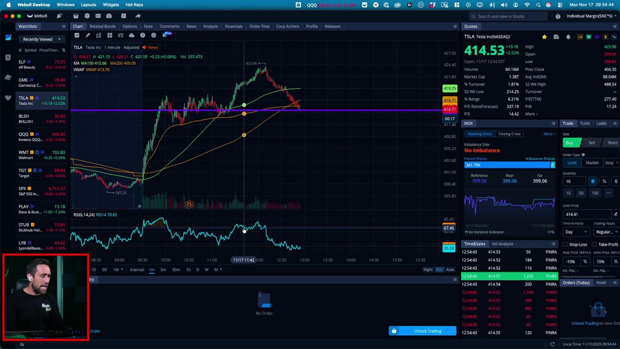This screenshot has height=349, width=620.
Task: Click the Time&Sales panel menu icon
Action: click(553, 244)
